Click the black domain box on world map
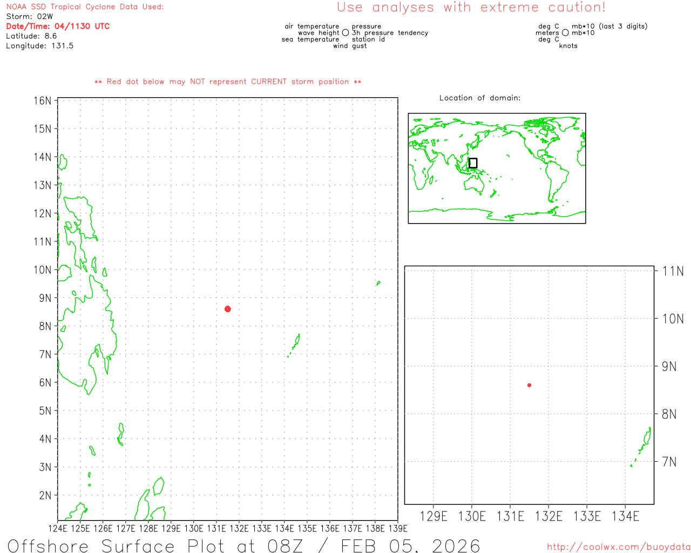Viewport: 691px width, 553px height. pyautogui.click(x=473, y=163)
